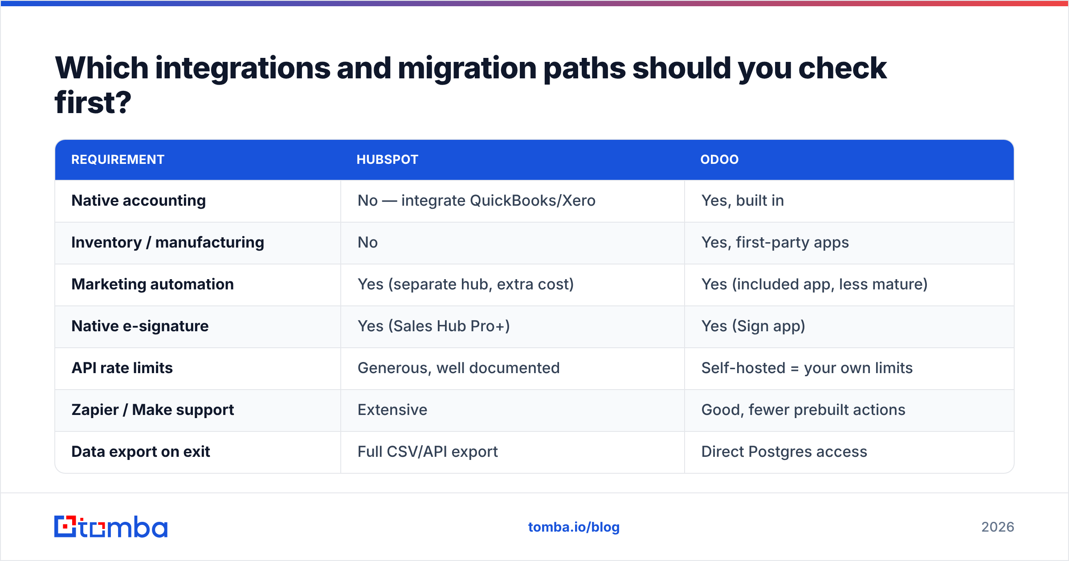Click 'Yes (separate hub, extra cost)' cell

click(465, 285)
